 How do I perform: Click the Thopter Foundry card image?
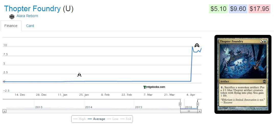[x=243, y=74]
